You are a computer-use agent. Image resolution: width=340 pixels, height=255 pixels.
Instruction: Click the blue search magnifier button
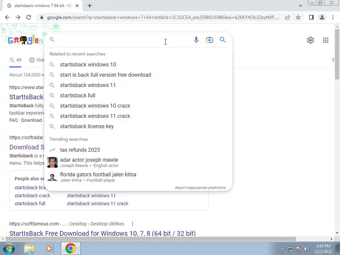222,40
